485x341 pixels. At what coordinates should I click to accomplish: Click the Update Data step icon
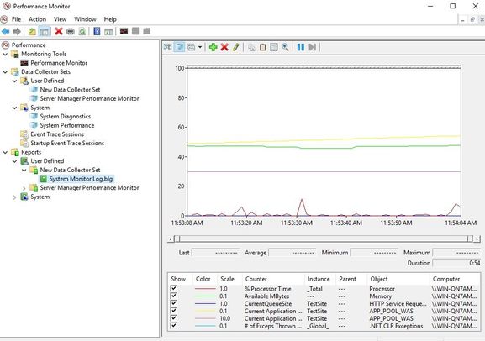pyautogui.click(x=313, y=47)
